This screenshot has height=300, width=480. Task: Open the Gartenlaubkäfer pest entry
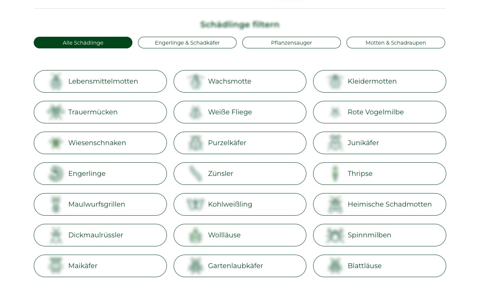[x=240, y=266]
